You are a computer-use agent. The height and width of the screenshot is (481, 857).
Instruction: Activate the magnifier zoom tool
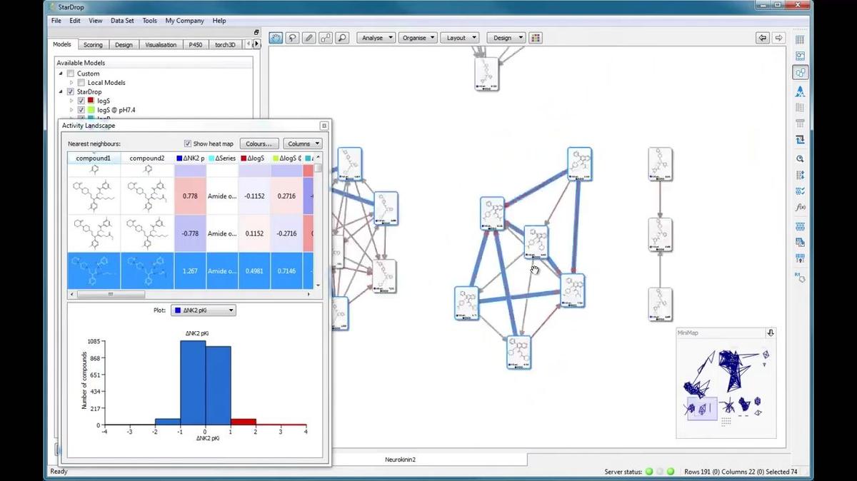[x=341, y=37]
